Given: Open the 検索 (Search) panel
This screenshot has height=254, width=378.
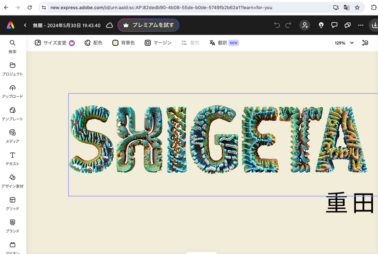Looking at the screenshot, I should pos(13,47).
